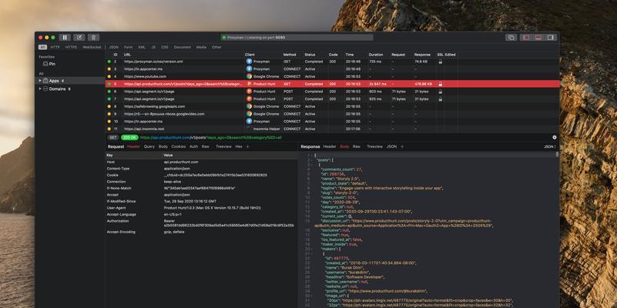Click the green listening status indicator

224,38
